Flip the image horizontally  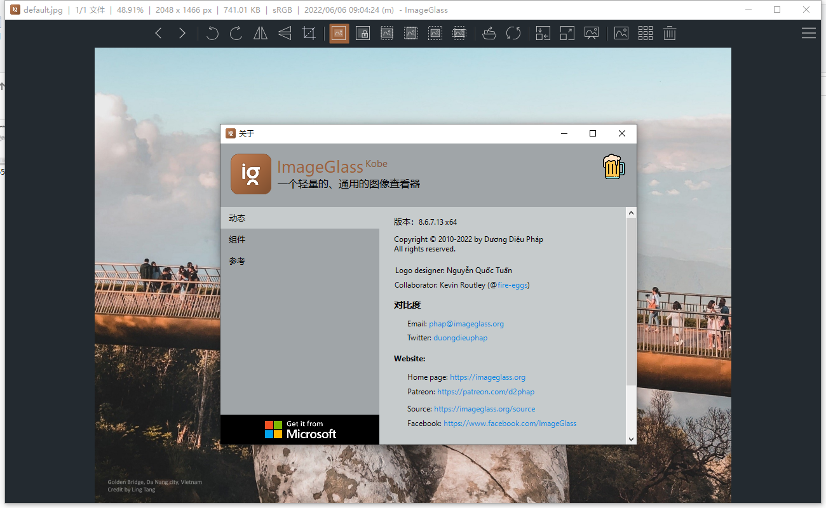pyautogui.click(x=260, y=33)
